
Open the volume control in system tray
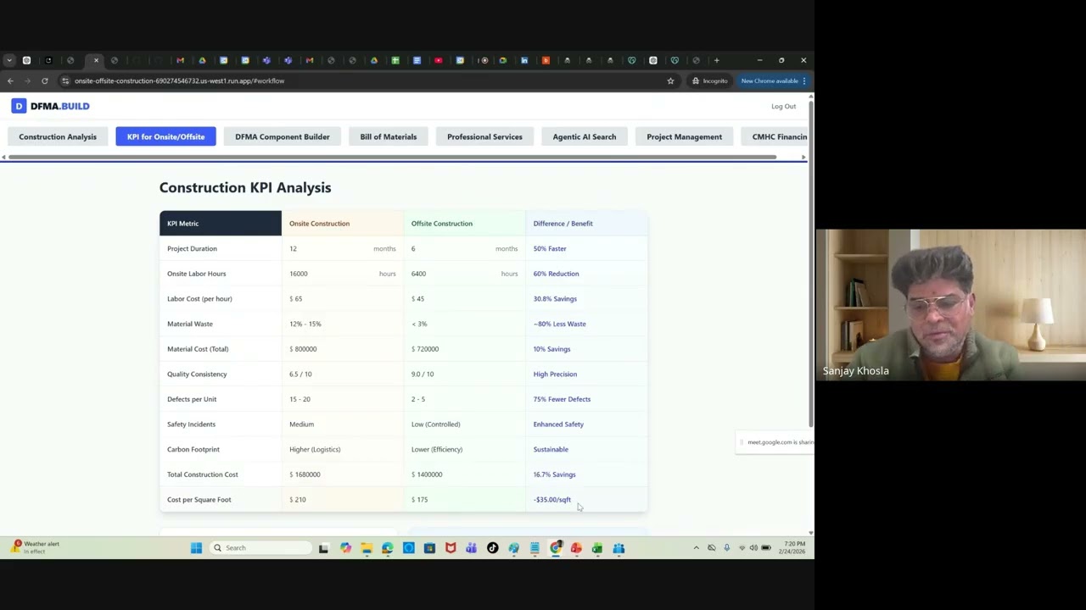753,547
